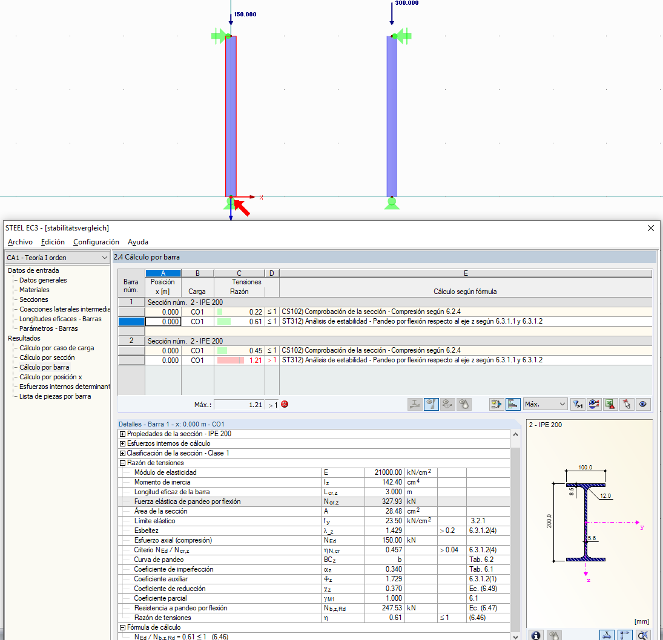Click the reset zoom magnifier icon
Viewport: 663px width, 640px height.
tap(642, 635)
